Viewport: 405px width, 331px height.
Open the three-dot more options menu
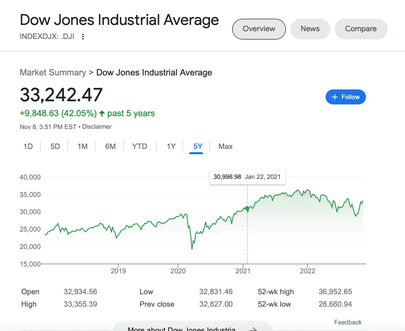click(83, 37)
